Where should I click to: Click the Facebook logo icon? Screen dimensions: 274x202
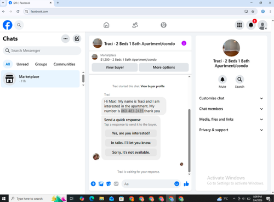coord(8,25)
